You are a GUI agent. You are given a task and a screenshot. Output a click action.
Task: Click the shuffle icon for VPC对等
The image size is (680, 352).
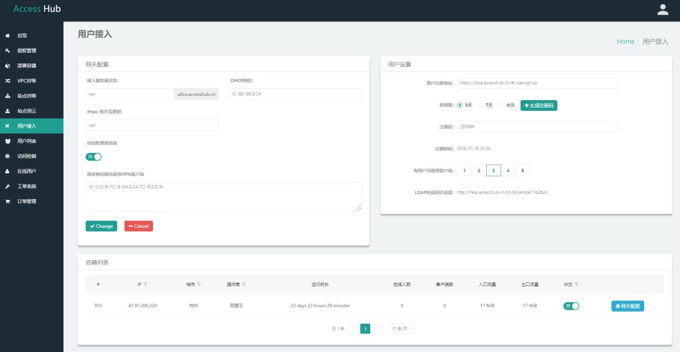8,81
